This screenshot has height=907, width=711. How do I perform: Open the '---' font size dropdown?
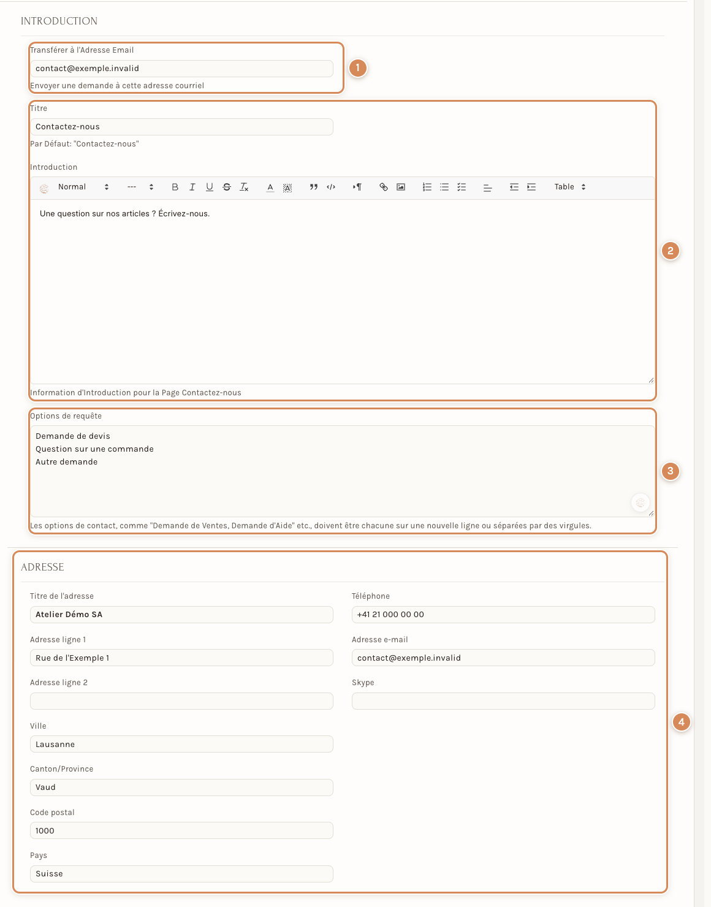(140, 187)
